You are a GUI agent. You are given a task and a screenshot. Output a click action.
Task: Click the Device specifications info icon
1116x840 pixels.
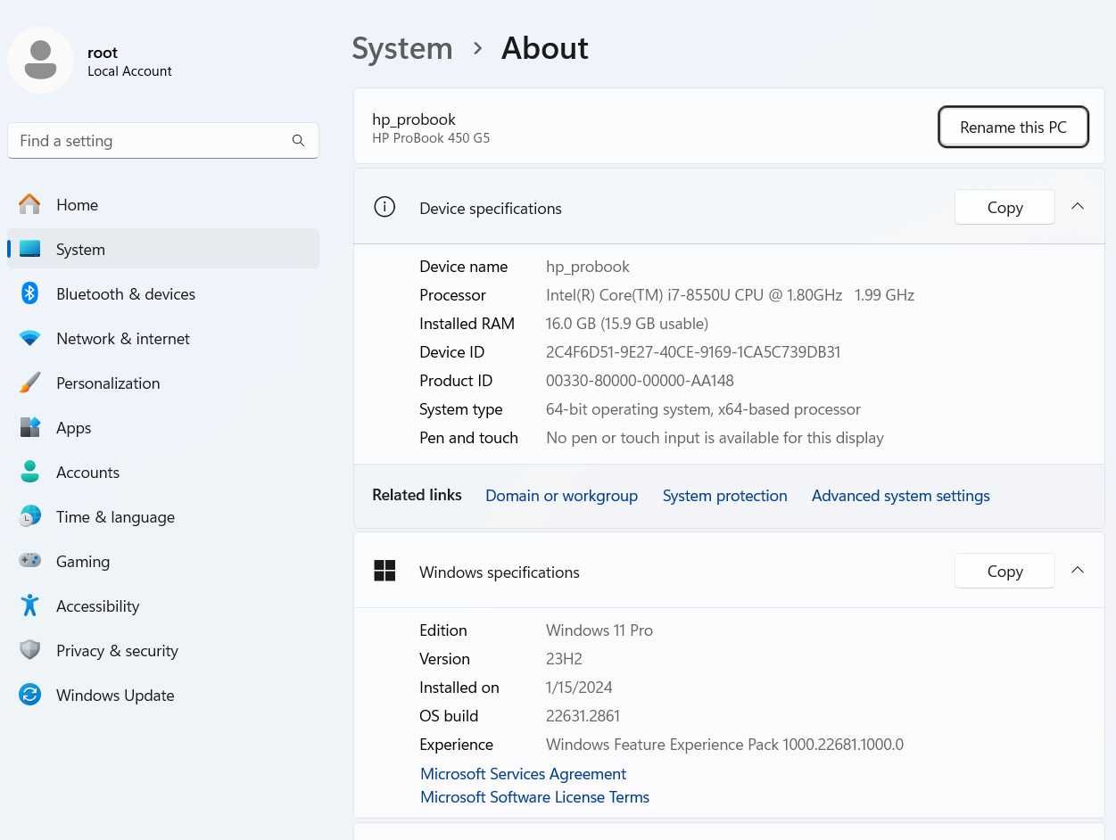tap(384, 208)
